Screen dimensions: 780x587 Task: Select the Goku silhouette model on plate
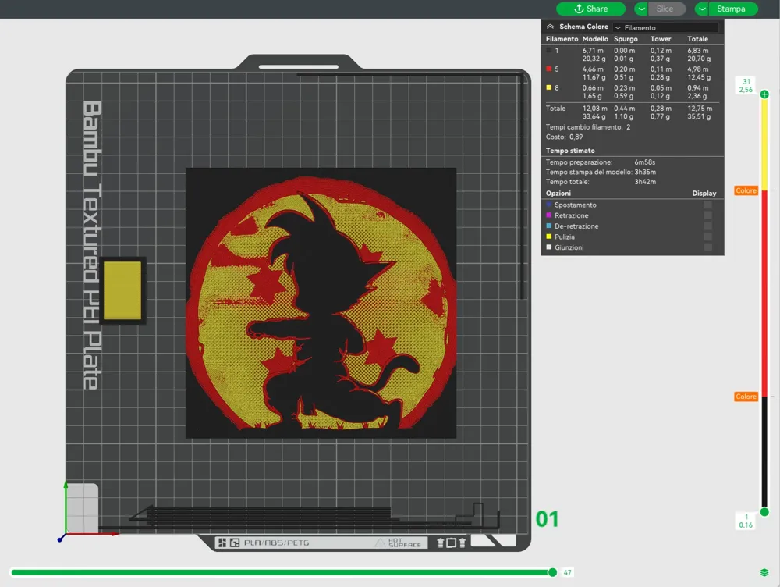(321, 303)
